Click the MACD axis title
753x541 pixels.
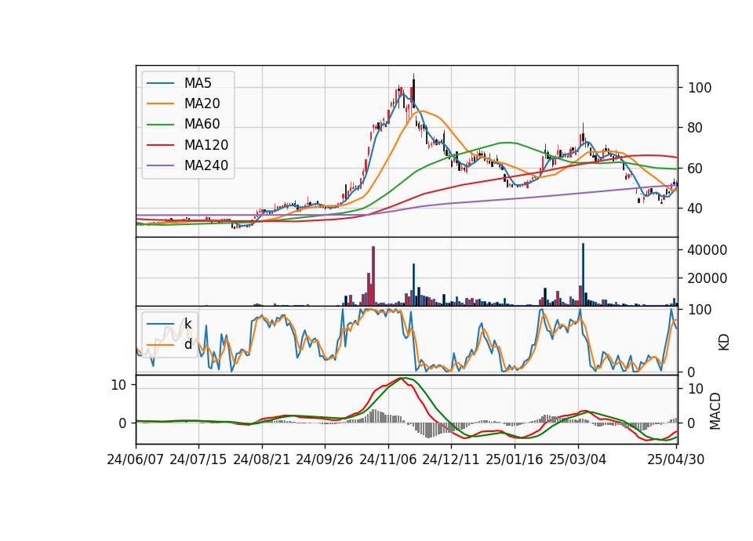pyautogui.click(x=715, y=412)
